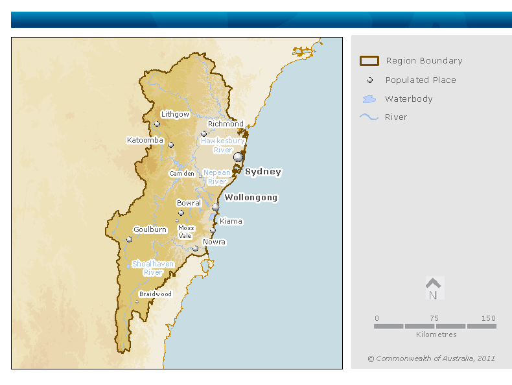Click the kilometres scale bar

coord(435,326)
